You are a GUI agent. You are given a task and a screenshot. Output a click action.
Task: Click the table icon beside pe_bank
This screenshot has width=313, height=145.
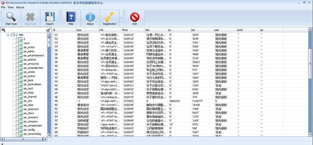point(21,80)
